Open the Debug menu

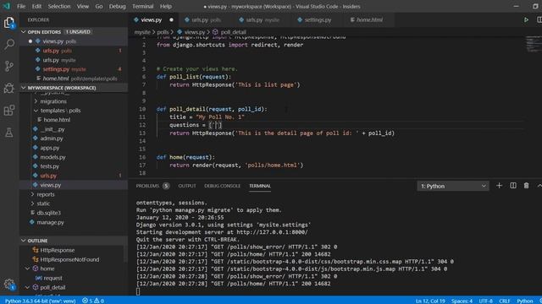click(117, 6)
